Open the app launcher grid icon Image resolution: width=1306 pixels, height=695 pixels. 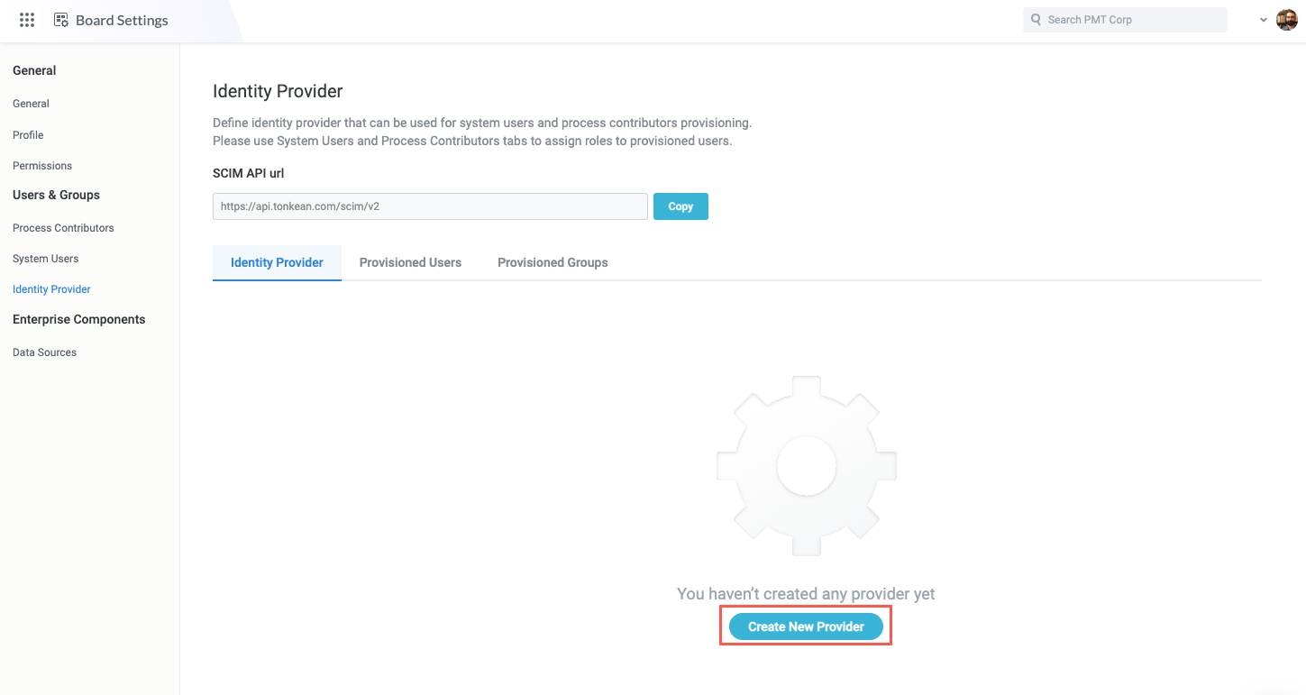pyautogui.click(x=26, y=19)
